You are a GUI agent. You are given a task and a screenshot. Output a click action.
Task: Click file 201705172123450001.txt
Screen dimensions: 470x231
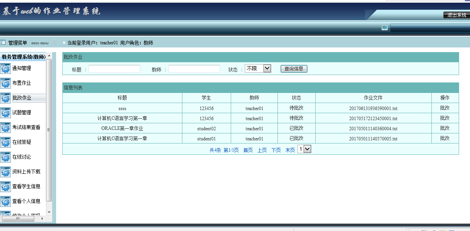tap(373, 119)
